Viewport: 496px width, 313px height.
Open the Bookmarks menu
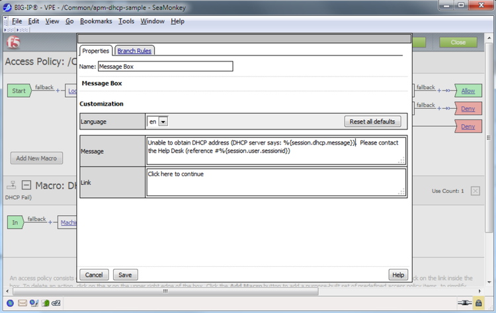pos(96,21)
